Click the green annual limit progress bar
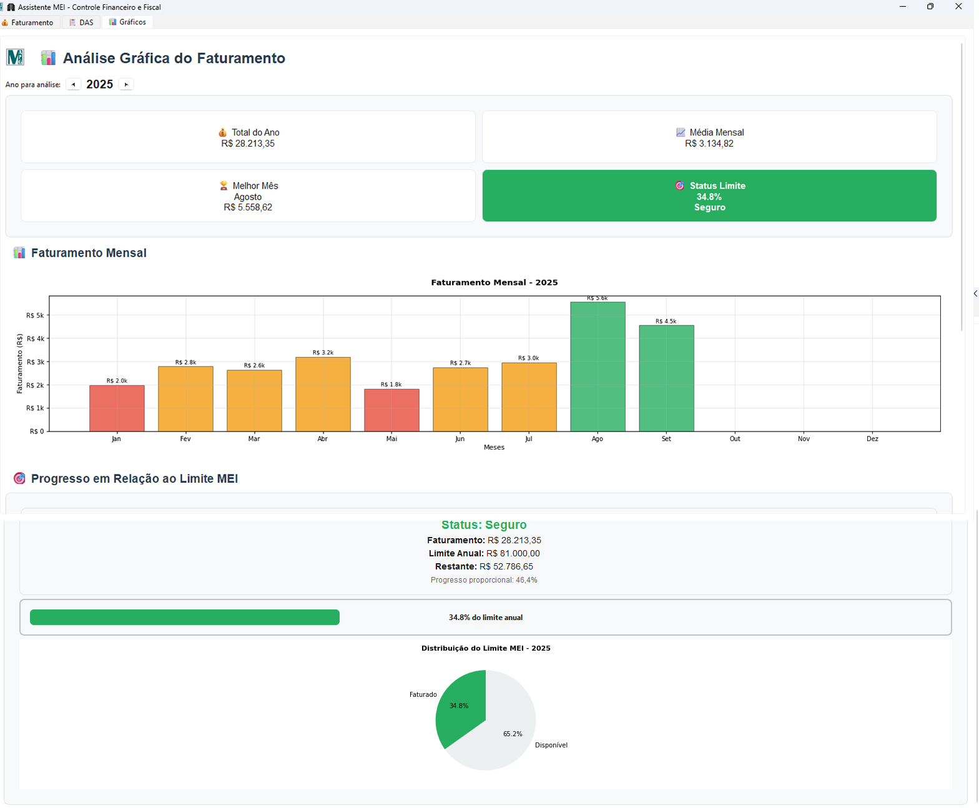The height and width of the screenshot is (808, 979). [185, 618]
